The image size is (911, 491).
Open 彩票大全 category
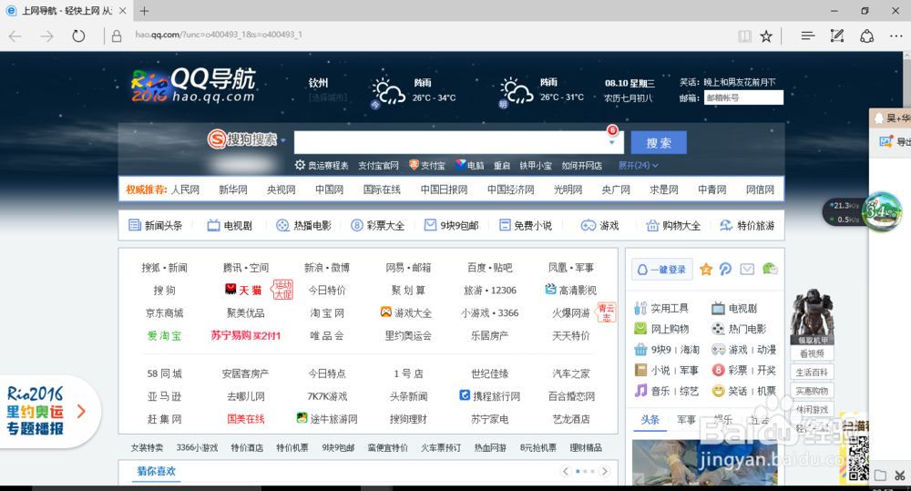tap(378, 225)
